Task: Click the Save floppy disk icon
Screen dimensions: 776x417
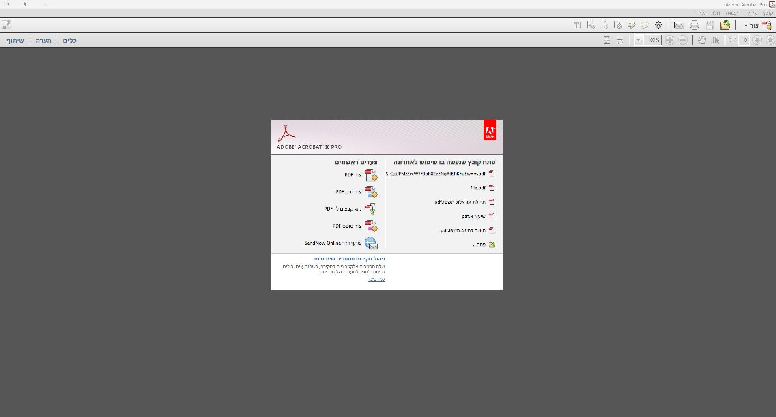Action: pyautogui.click(x=710, y=25)
